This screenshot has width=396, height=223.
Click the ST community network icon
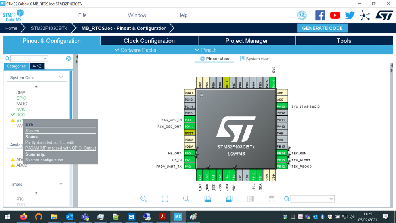365,15
